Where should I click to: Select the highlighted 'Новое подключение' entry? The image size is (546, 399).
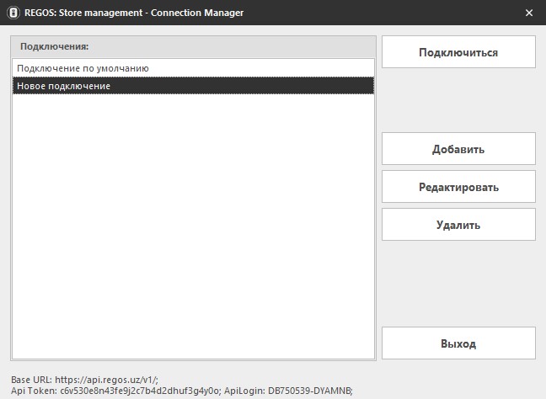click(x=63, y=86)
